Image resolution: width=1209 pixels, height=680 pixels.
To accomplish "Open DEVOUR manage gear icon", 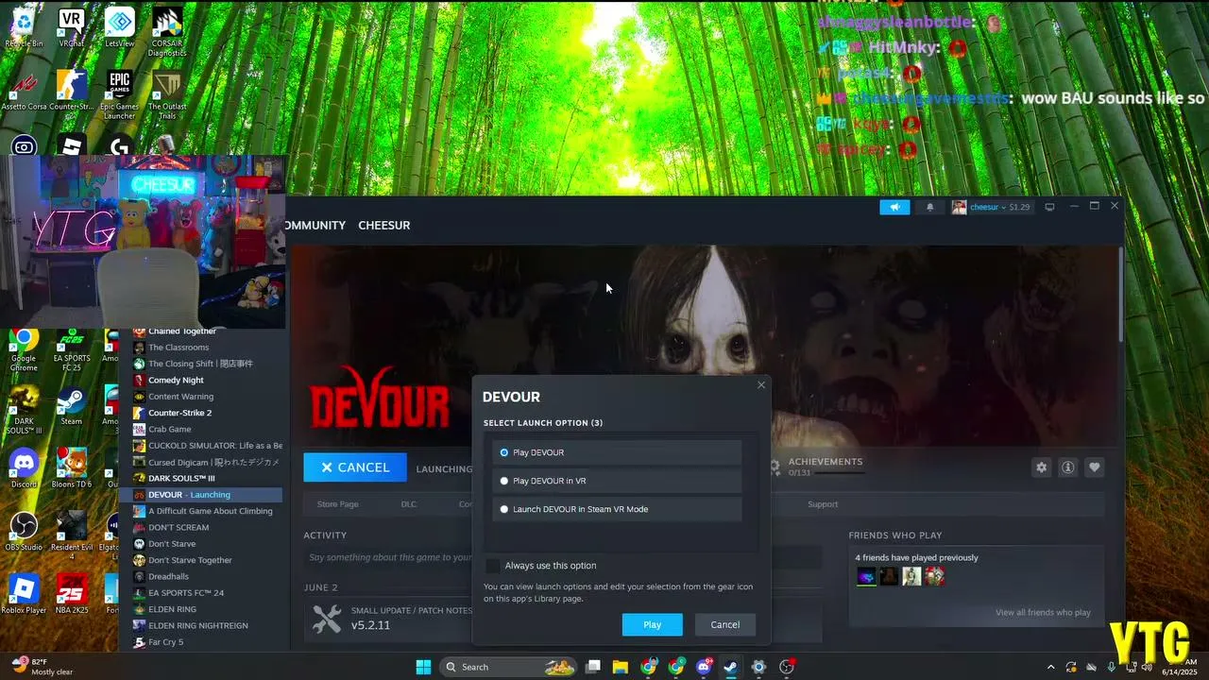I will click(x=1041, y=467).
